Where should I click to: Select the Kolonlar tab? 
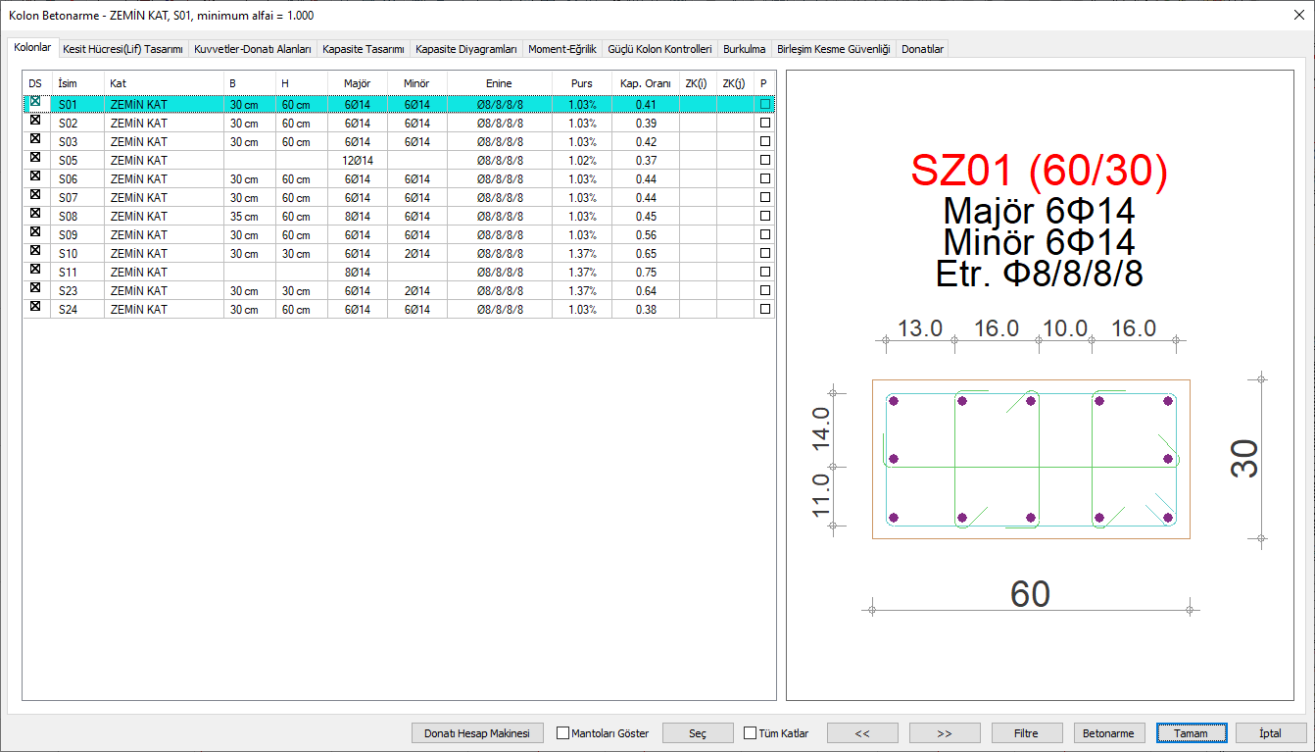click(x=32, y=47)
